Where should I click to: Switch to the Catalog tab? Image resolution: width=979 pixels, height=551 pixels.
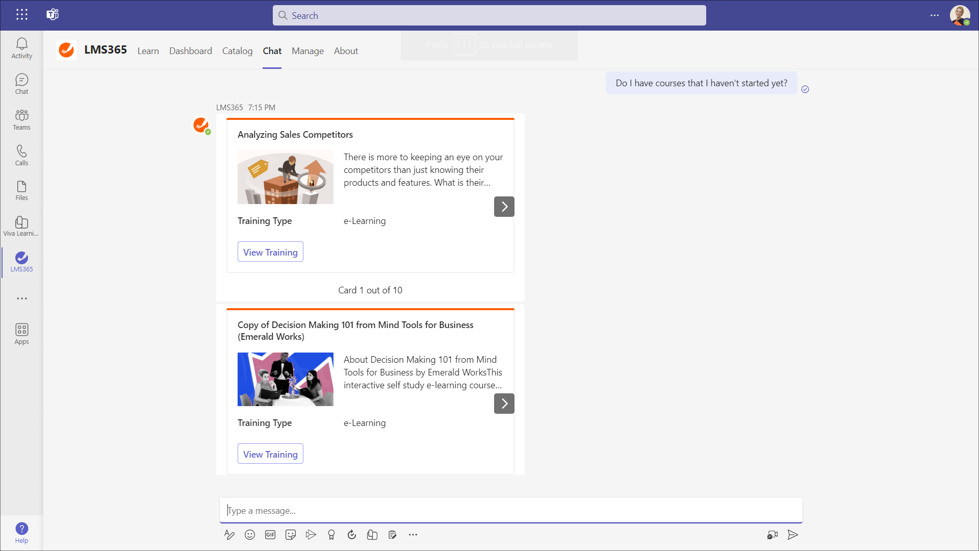(x=237, y=51)
